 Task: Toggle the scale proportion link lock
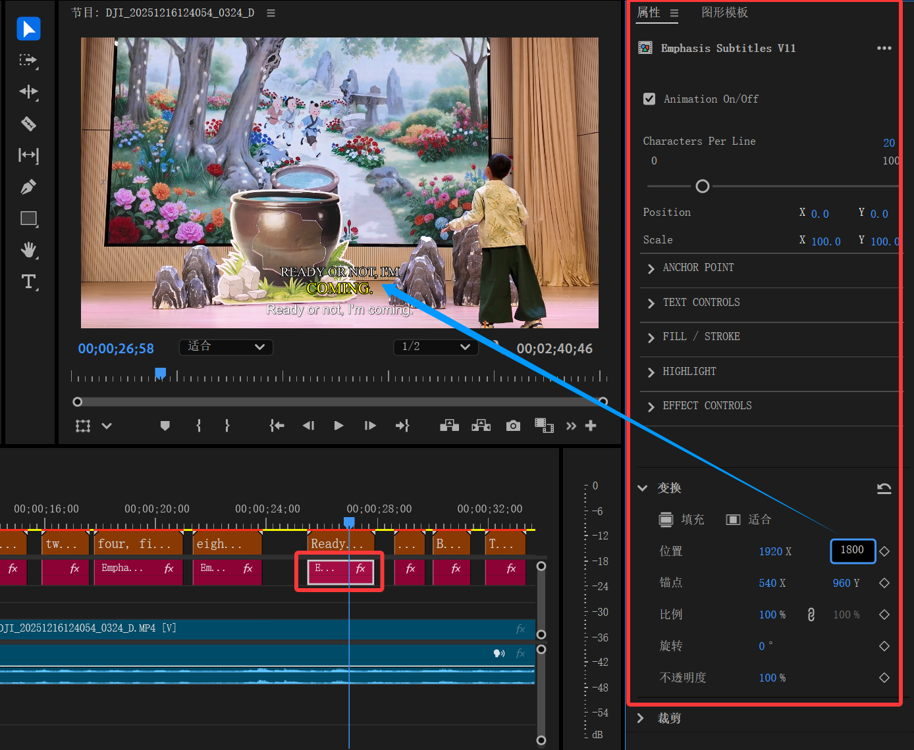(811, 614)
